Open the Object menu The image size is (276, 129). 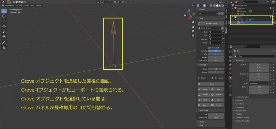38,5
